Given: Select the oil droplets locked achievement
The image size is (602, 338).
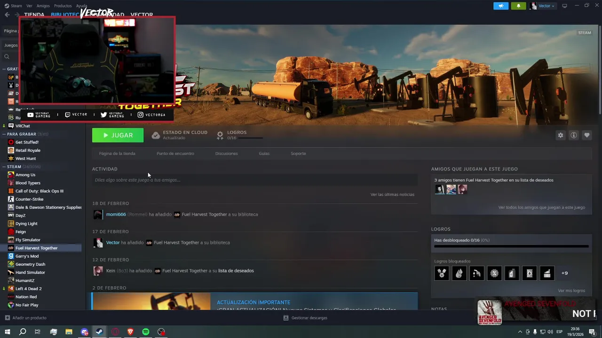Looking at the screenshot, I should click(x=459, y=273).
